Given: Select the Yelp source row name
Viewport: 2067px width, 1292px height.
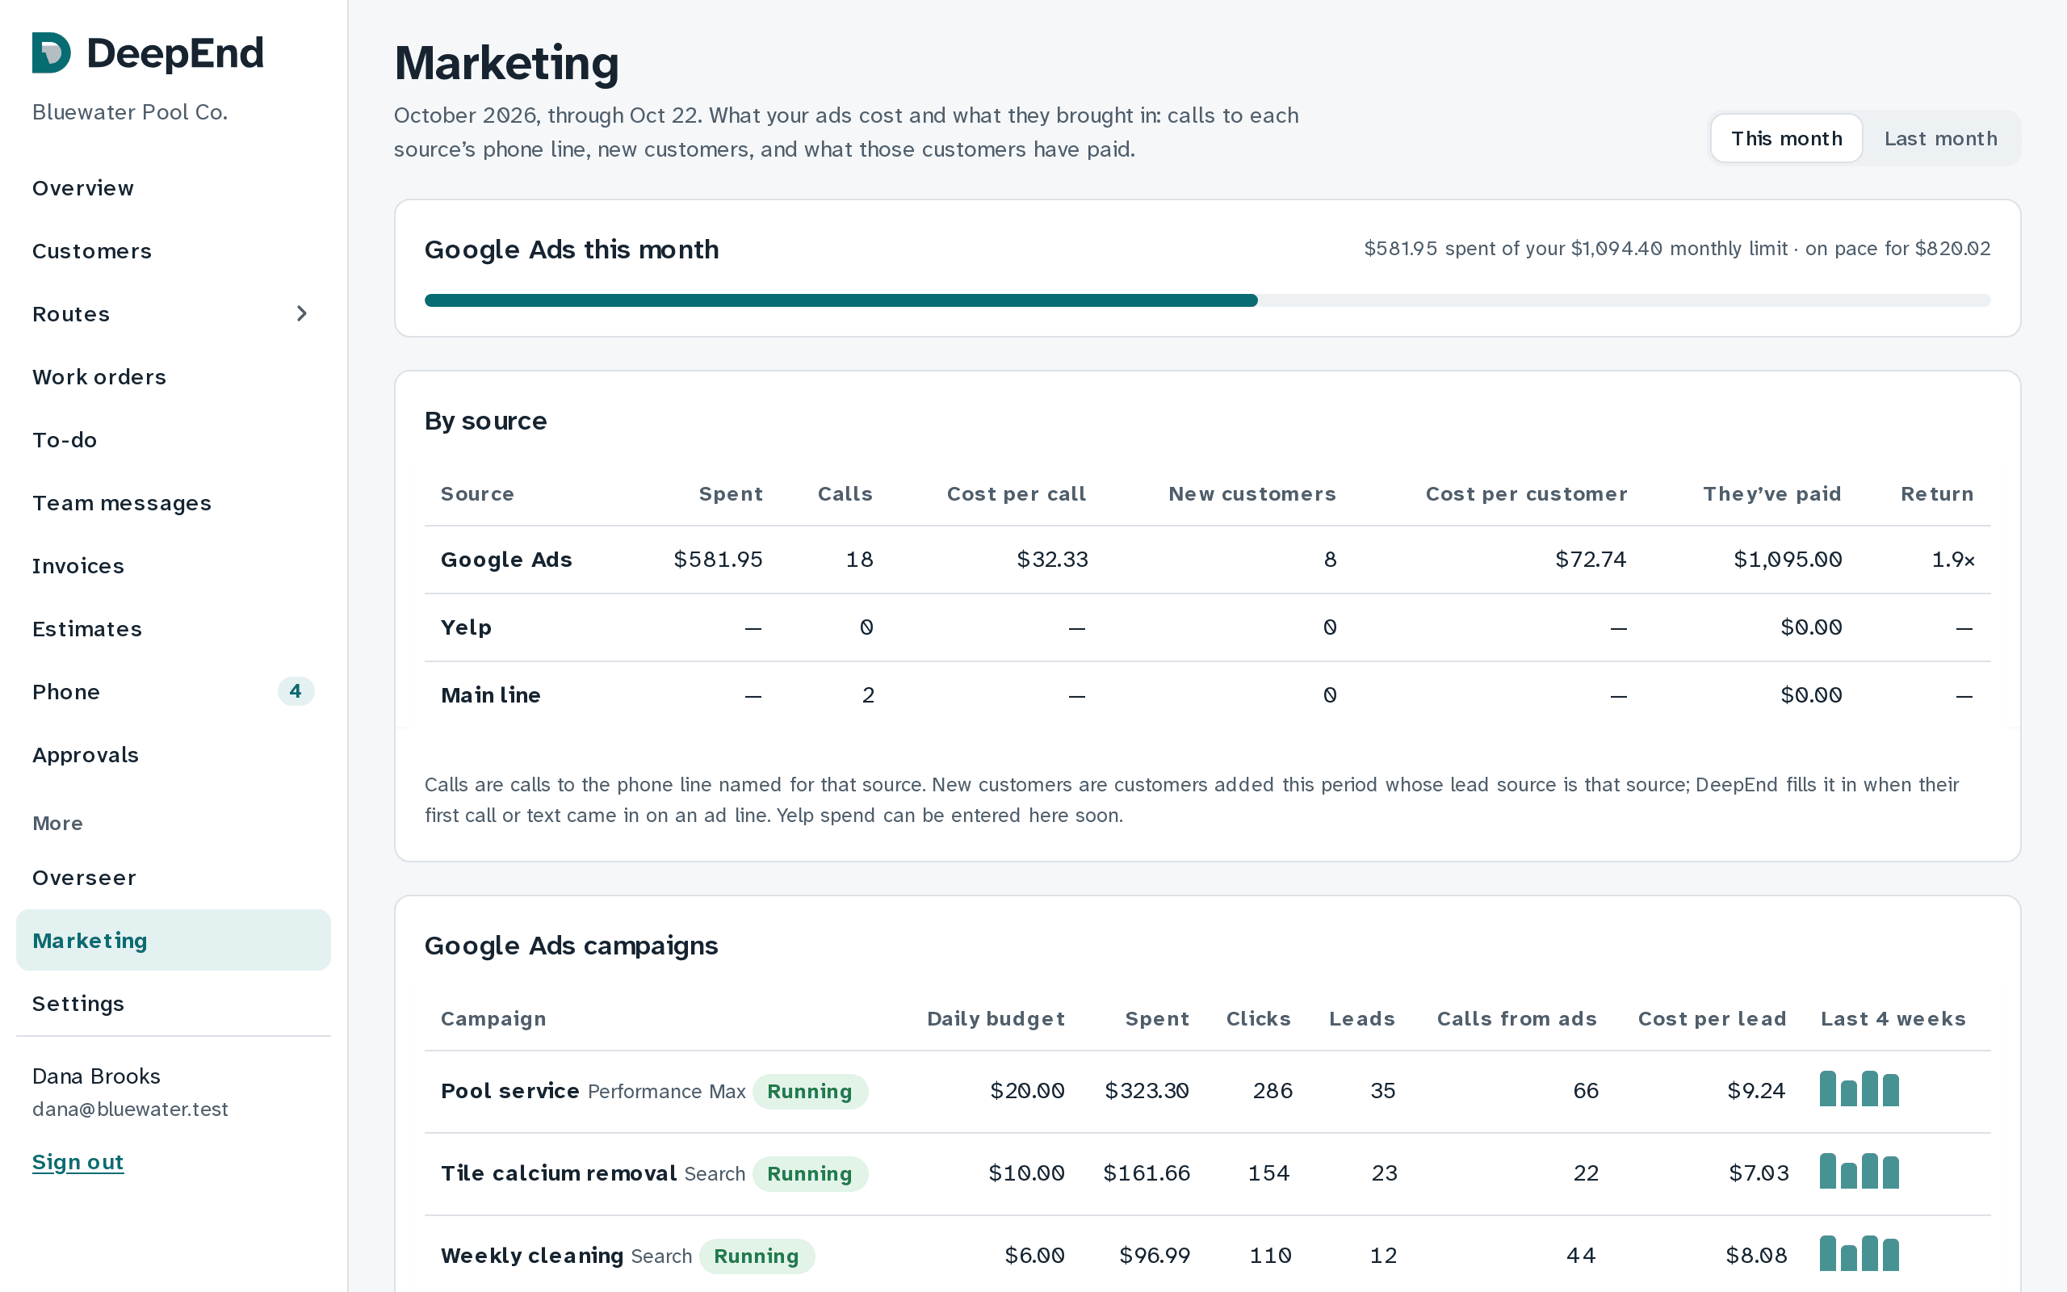Looking at the screenshot, I should [x=467, y=627].
